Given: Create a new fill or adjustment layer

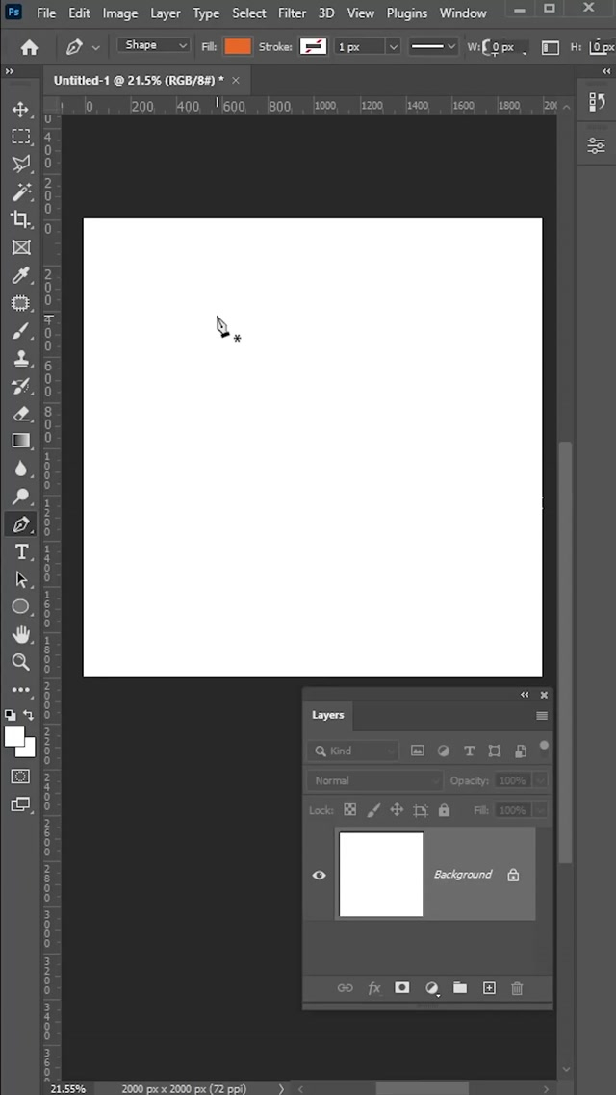Looking at the screenshot, I should [431, 988].
